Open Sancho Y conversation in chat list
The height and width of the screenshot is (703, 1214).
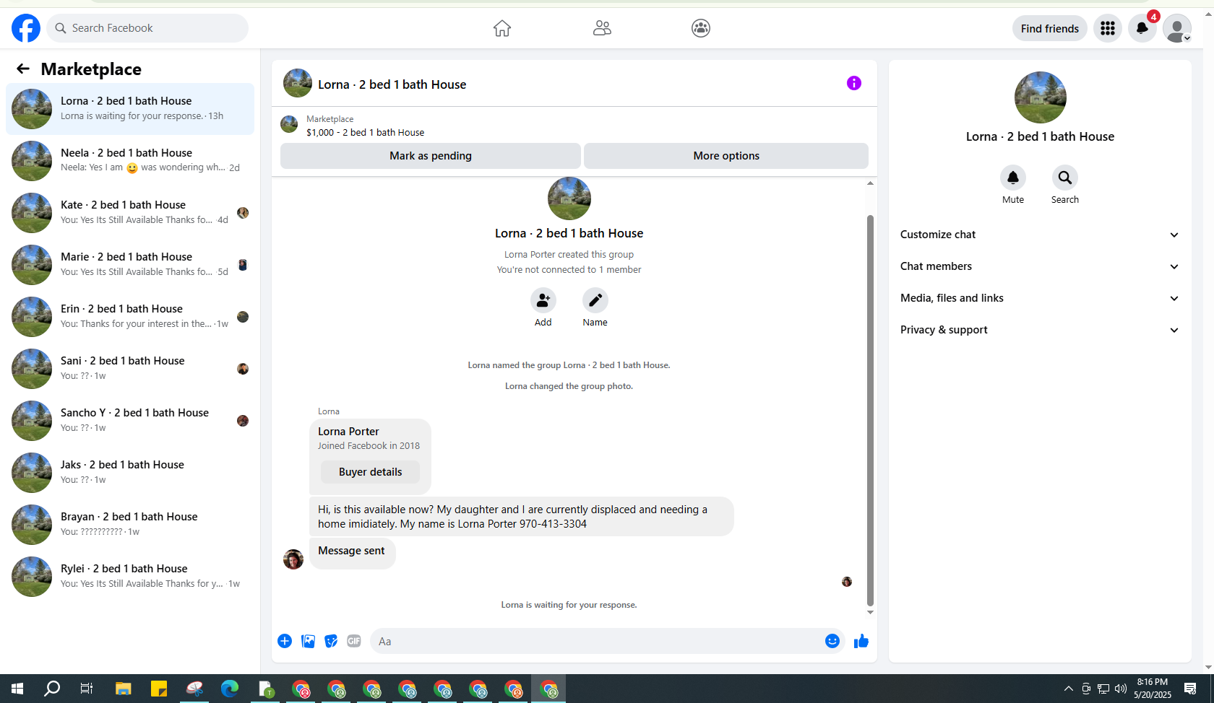130,421
